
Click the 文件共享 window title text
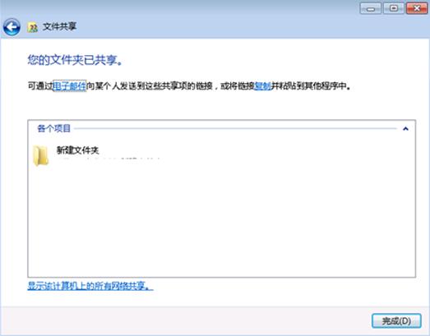click(x=59, y=26)
